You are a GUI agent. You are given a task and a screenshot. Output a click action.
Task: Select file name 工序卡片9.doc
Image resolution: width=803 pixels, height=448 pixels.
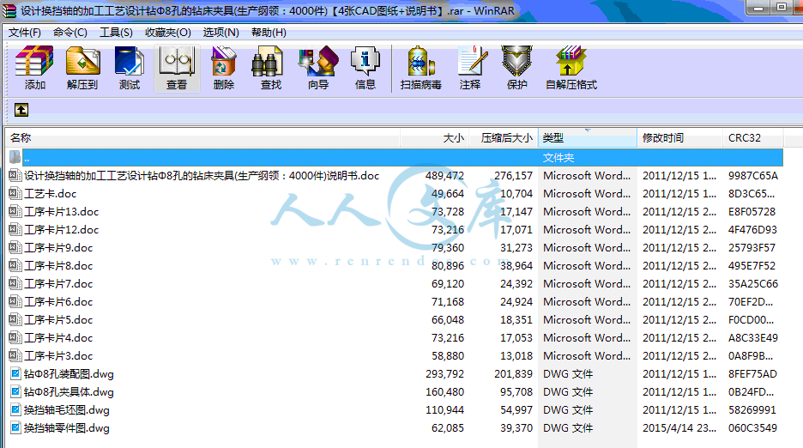[x=58, y=247]
